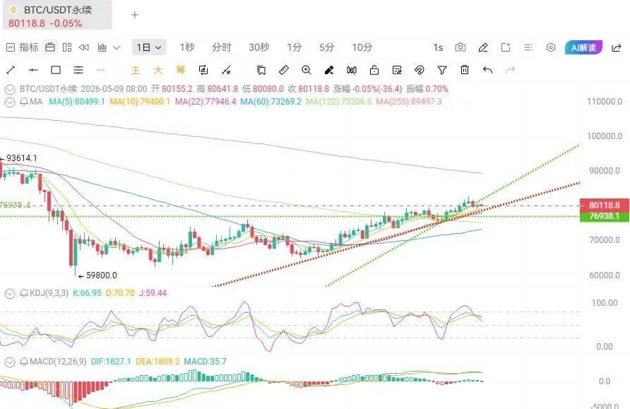Collapse the MACD indicator chevron

(10, 362)
